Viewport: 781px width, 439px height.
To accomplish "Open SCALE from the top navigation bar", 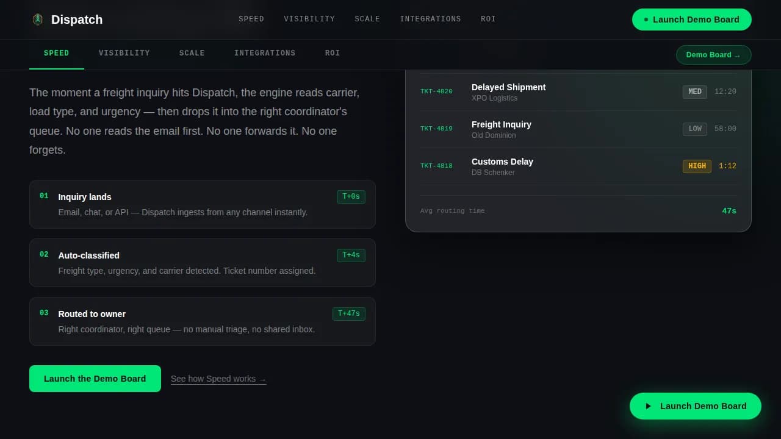I will pyautogui.click(x=367, y=19).
